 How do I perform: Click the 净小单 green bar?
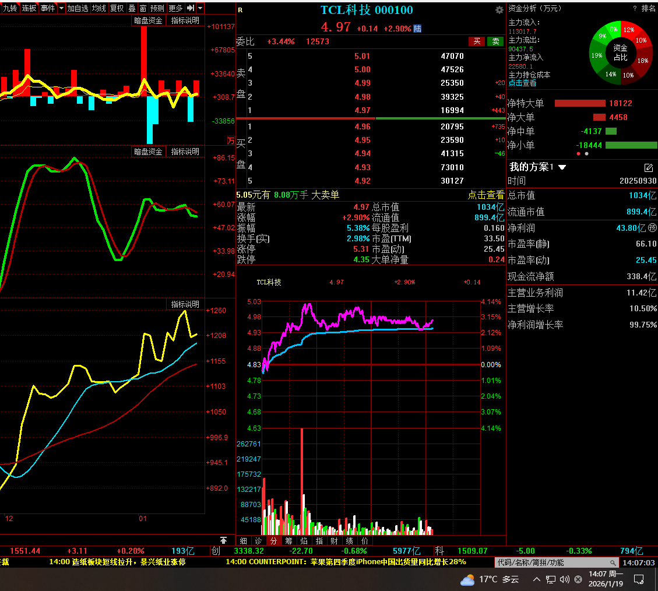pos(632,145)
